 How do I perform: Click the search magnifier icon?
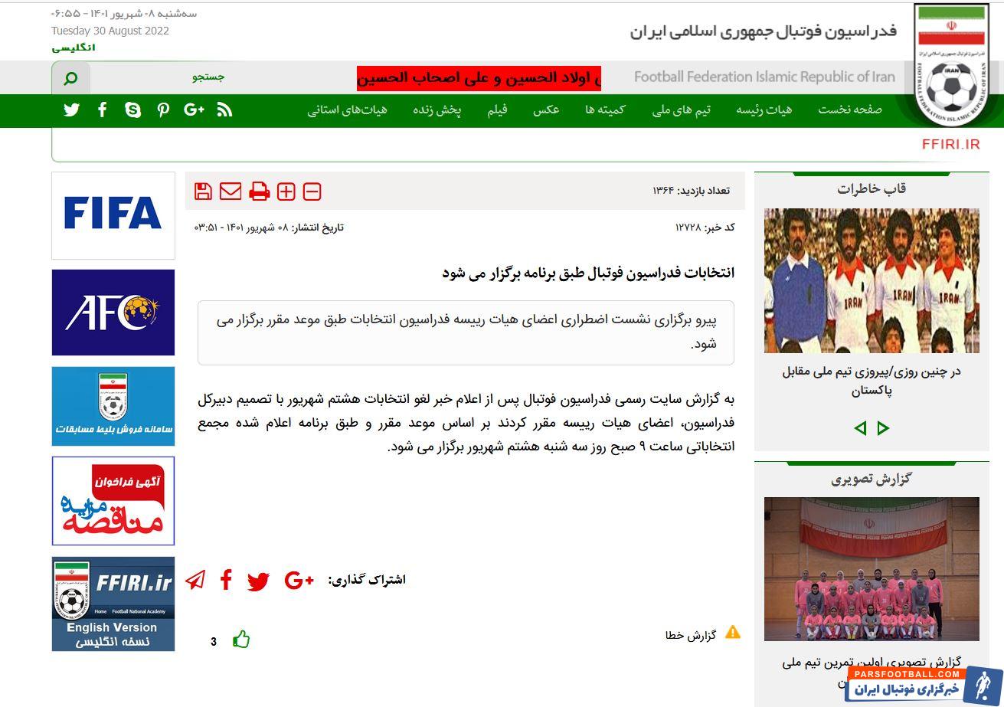pos(70,77)
